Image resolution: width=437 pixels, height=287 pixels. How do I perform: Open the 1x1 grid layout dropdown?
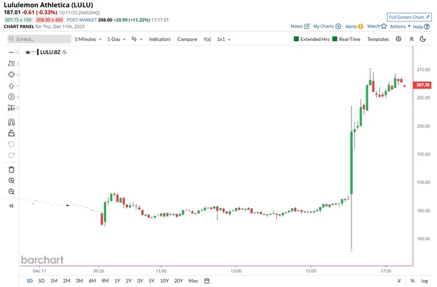pos(224,39)
